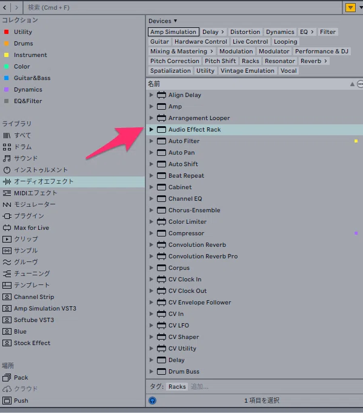Screen dimensions: 363x413
Task: Expand the Compressor entry
Action: tap(151, 233)
